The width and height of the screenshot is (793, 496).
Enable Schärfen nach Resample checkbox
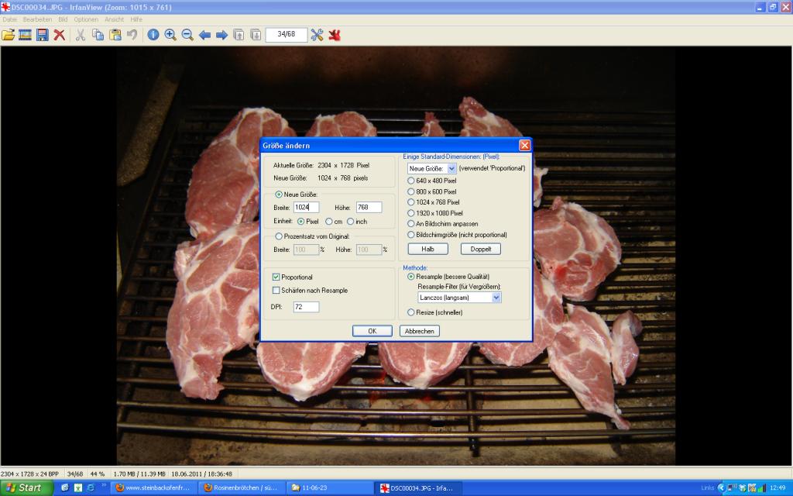click(276, 291)
